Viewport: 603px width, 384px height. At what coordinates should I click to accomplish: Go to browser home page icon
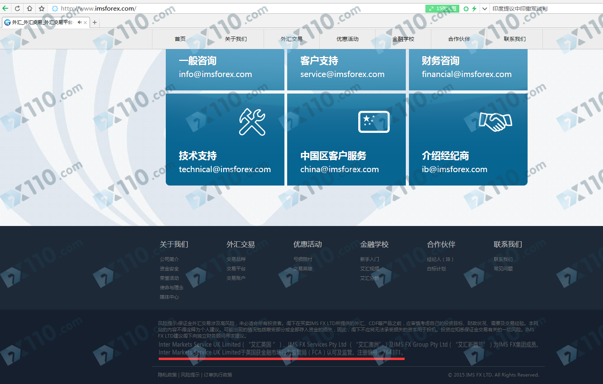pyautogui.click(x=29, y=8)
